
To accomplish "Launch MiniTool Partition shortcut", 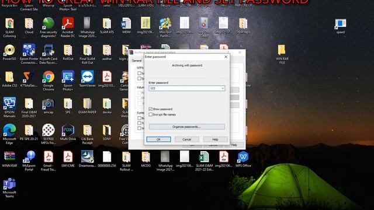I will (165, 24).
